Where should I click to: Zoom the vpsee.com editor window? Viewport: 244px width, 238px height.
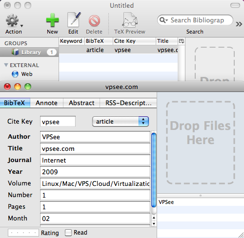pyautogui.click(x=28, y=87)
